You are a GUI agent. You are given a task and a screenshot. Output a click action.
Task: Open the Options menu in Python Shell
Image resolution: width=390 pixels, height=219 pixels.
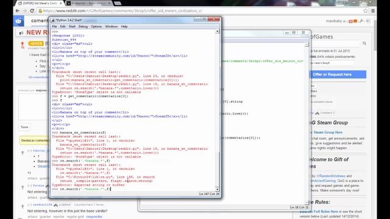click(96, 27)
